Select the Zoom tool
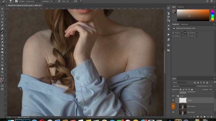216x121 pixels. point(2,72)
